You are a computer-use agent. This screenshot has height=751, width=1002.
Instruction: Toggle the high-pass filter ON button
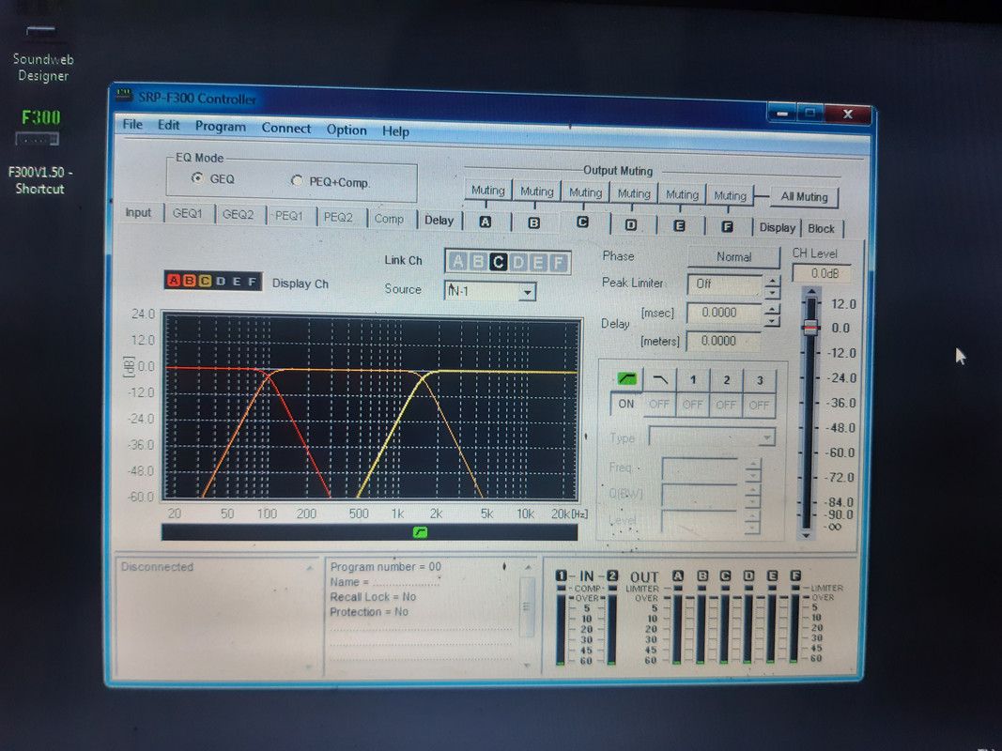pos(626,404)
